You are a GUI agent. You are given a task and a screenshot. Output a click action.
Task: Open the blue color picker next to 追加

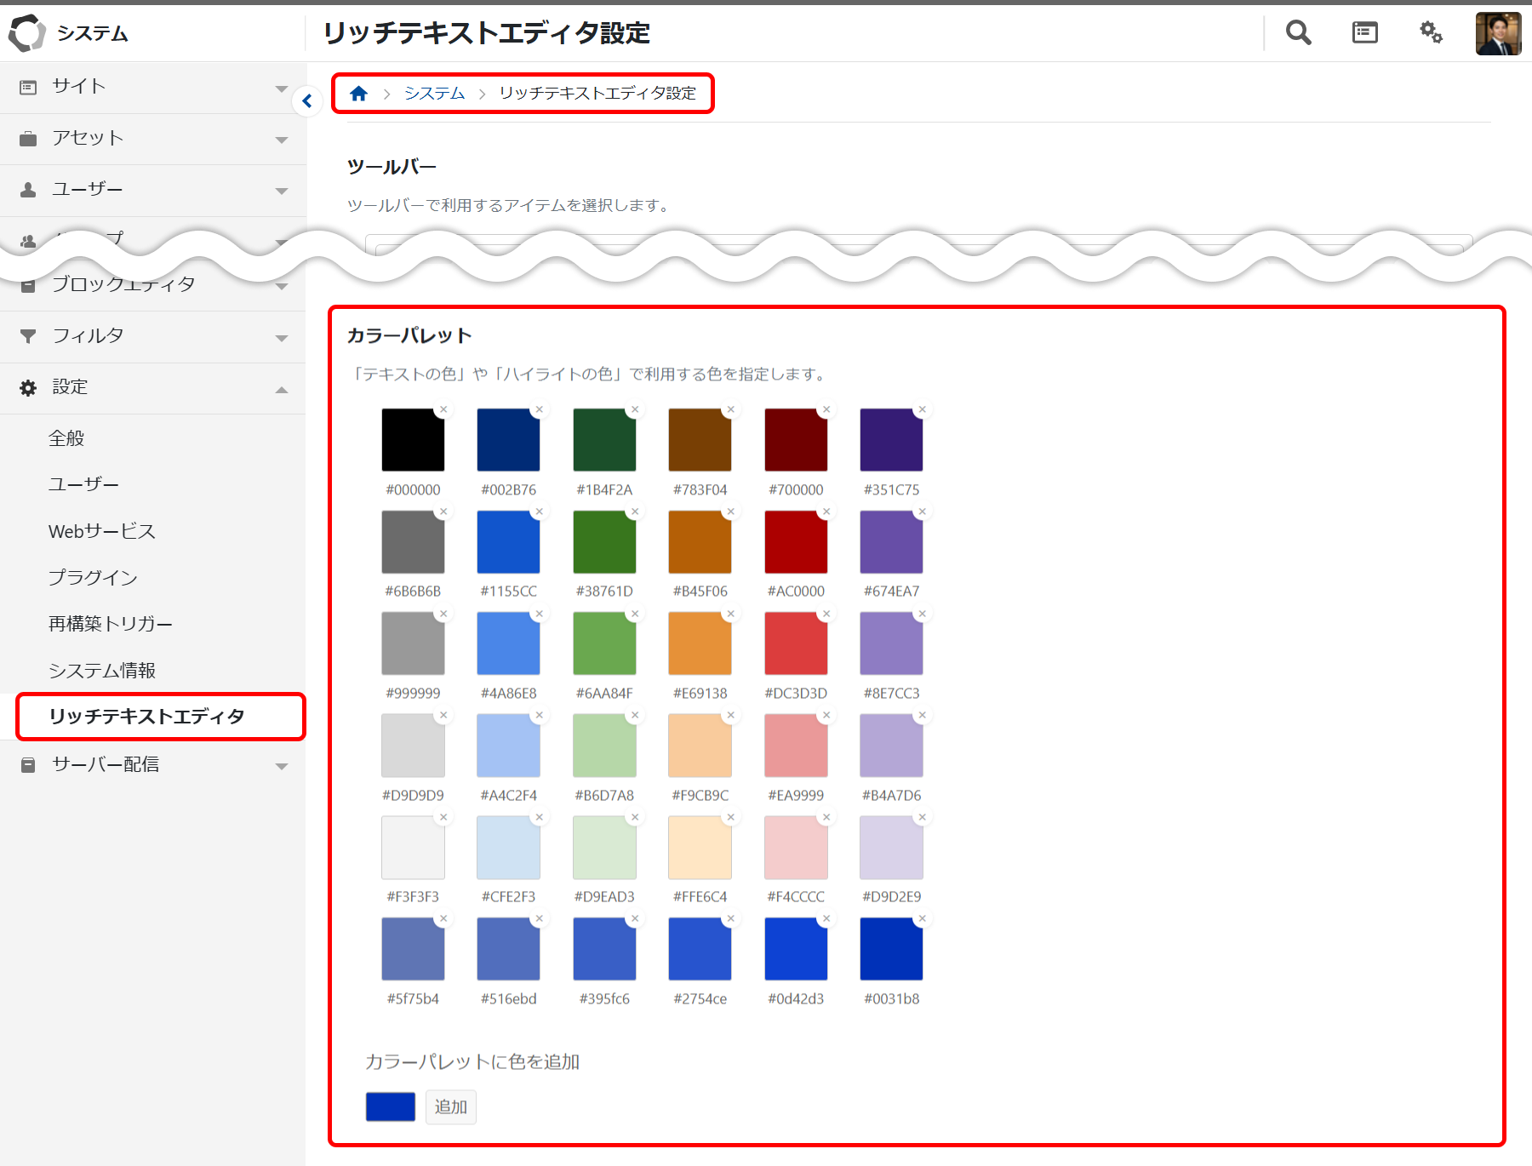[390, 1107]
